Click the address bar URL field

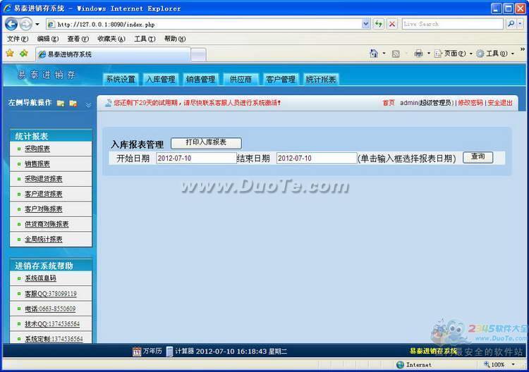point(204,24)
